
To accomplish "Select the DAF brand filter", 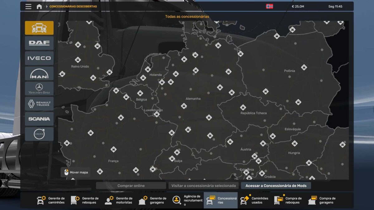I will pos(39,43).
